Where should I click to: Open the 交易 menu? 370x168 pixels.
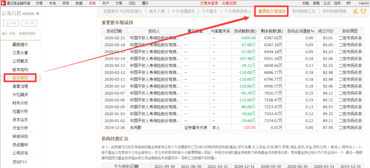click(x=119, y=3)
